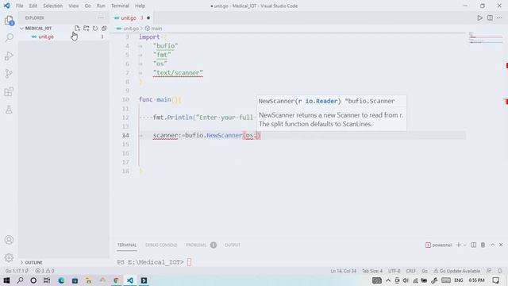Open the notifications bell in status bar

point(500,271)
